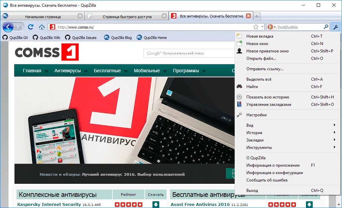Screen dimensions: 342x208
Task: Click the Back navigation button
Action: (8, 27)
